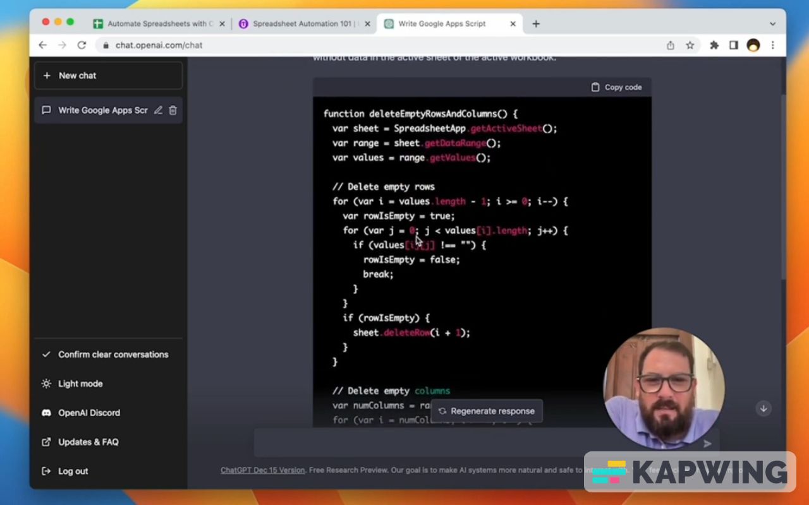Open Updates & FAQ link
The image size is (809, 505).
(x=109, y=442)
